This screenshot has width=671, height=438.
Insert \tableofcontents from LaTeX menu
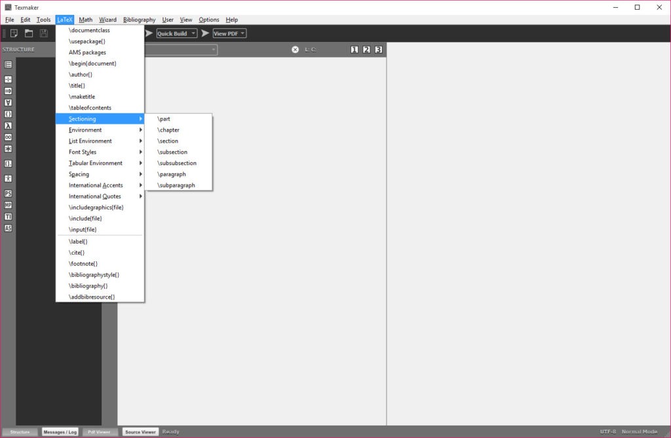pos(100,108)
